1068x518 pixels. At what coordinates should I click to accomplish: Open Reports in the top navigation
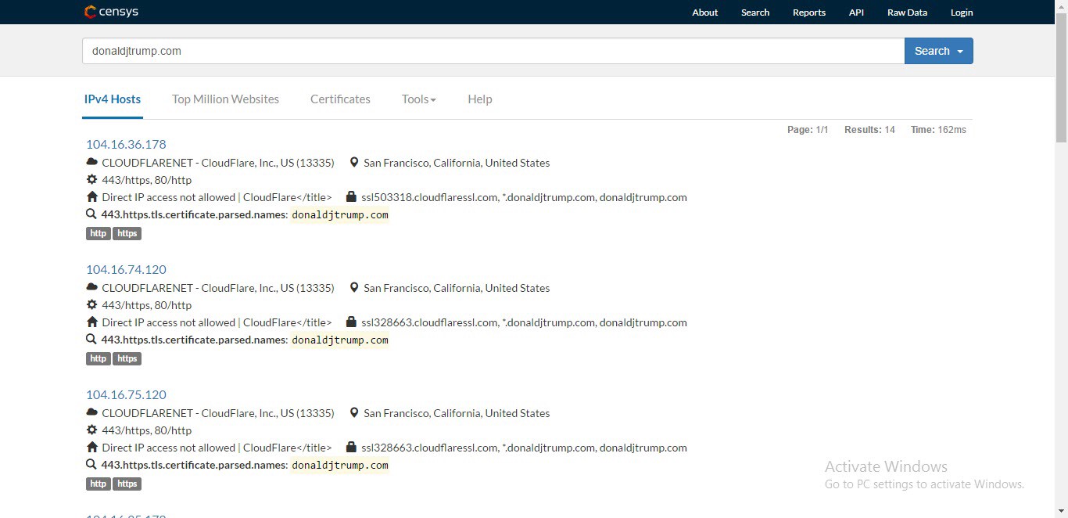pyautogui.click(x=809, y=13)
